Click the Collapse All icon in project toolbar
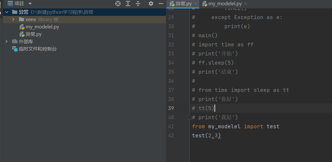This screenshot has height=162, width=332. coord(138,4)
